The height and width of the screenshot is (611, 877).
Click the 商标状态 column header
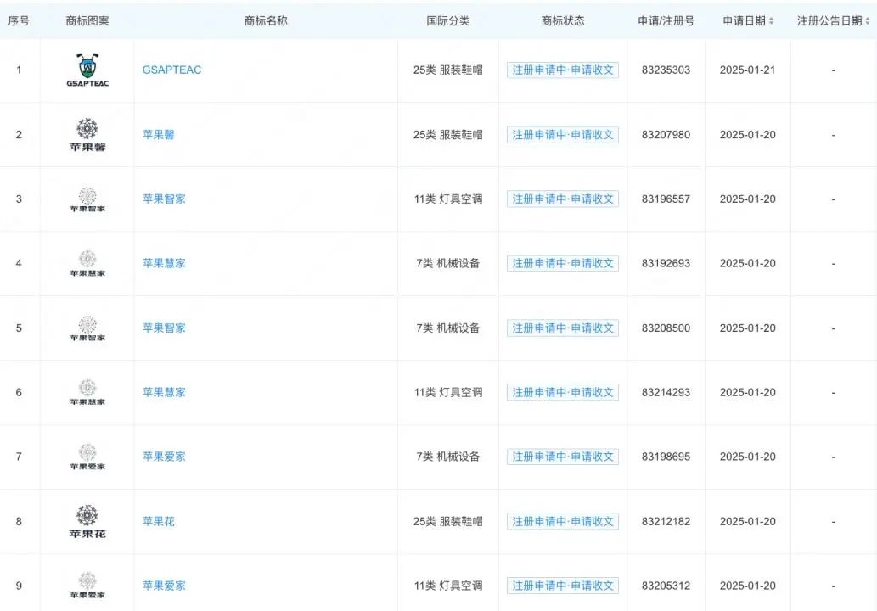pyautogui.click(x=562, y=20)
